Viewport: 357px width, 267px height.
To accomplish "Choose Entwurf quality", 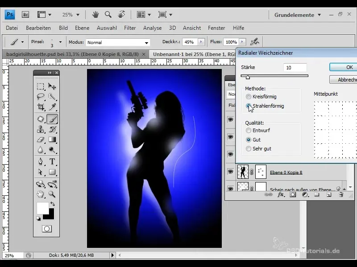I will coord(249,130).
